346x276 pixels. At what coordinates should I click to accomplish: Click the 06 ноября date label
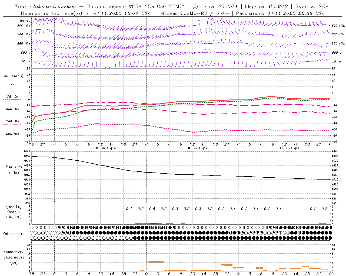(x=197, y=148)
